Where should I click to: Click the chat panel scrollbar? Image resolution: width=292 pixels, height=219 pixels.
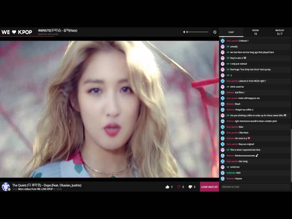click(291, 155)
